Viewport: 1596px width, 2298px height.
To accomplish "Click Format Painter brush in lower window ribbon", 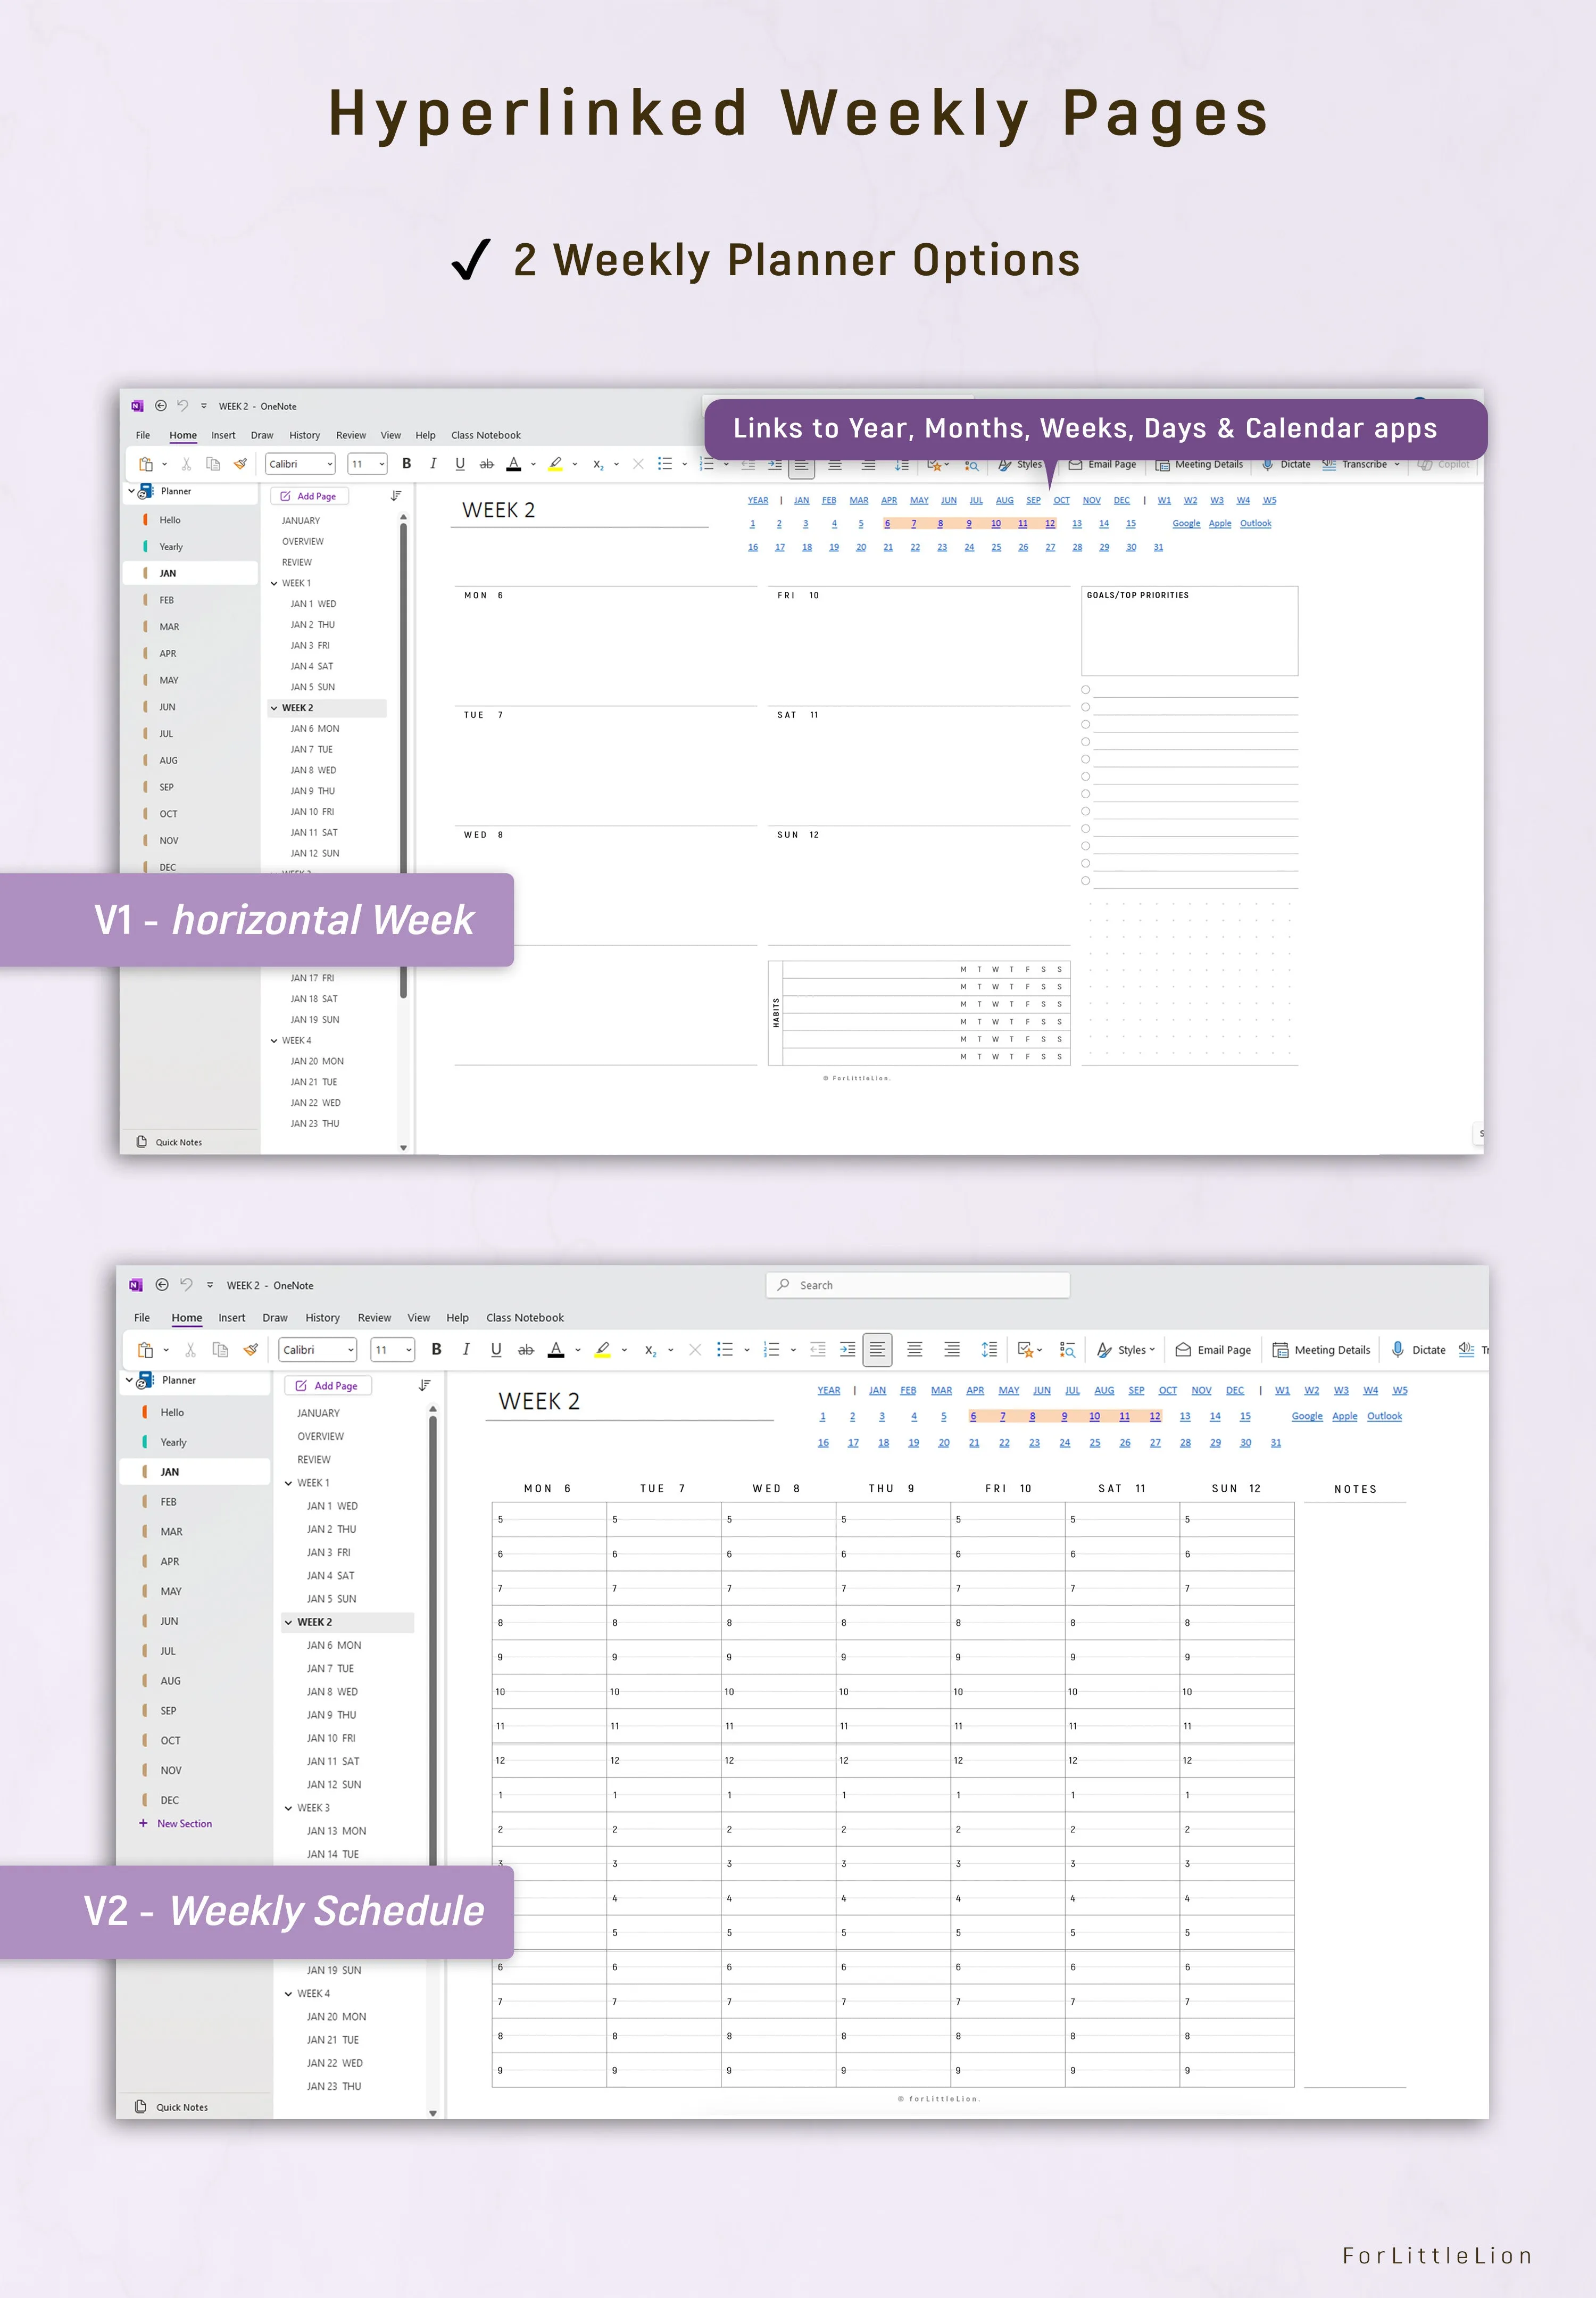I will (251, 1350).
